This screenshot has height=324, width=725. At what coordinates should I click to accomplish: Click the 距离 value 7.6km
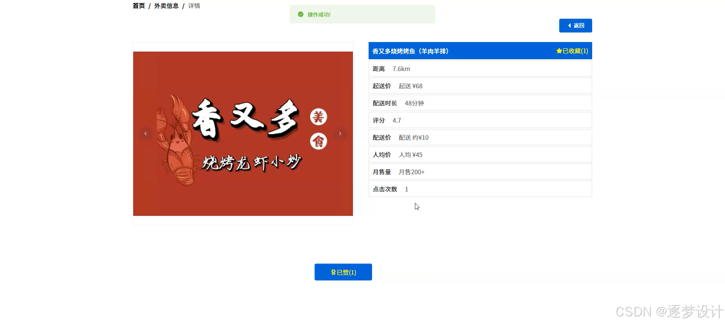pyautogui.click(x=401, y=69)
